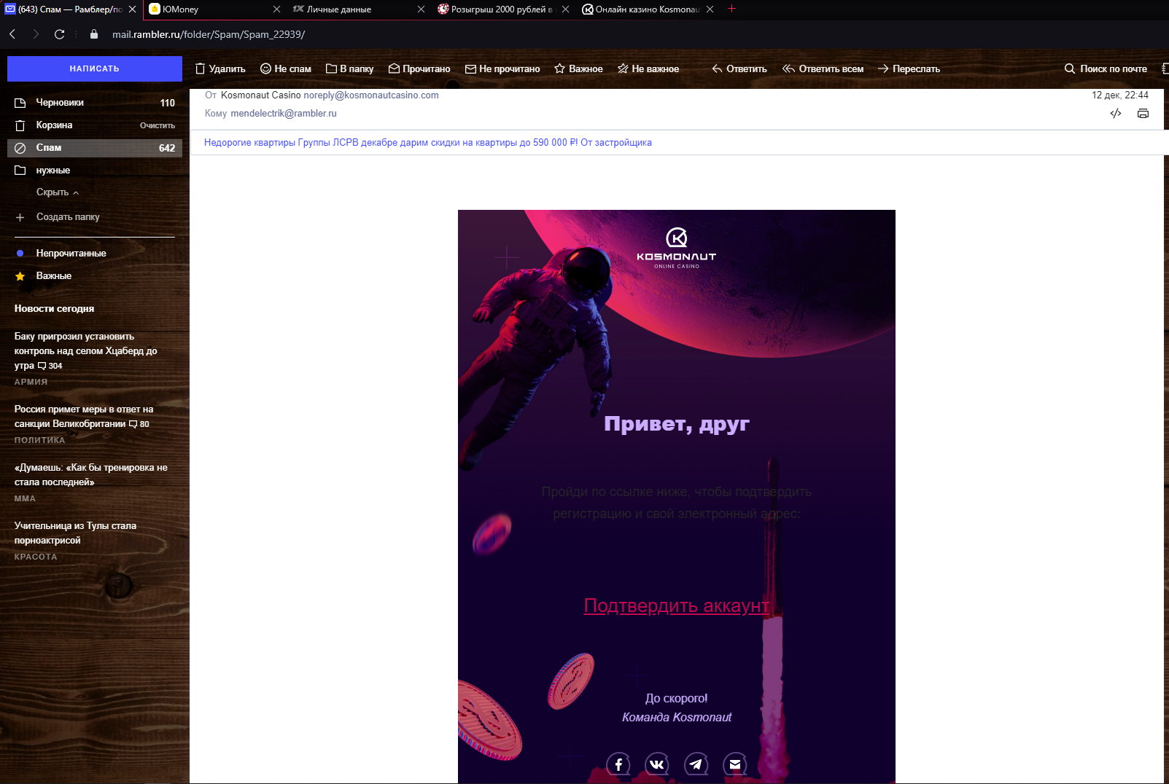Open the Спам folder
Viewport: 1169px width, 784px height.
(95, 148)
